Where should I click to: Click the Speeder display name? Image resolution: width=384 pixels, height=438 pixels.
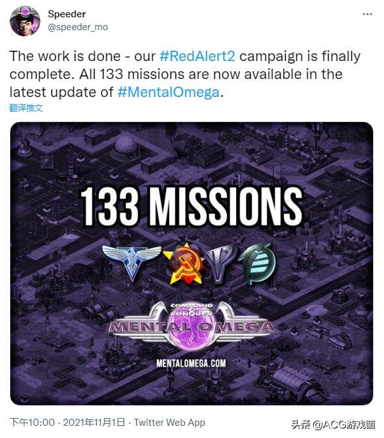click(x=66, y=14)
